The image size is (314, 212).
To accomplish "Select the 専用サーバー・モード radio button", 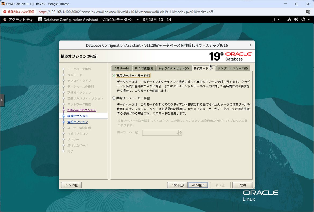I will (x=114, y=75).
